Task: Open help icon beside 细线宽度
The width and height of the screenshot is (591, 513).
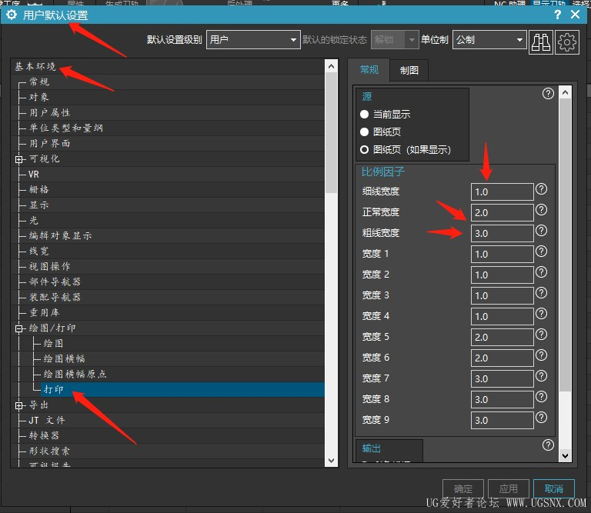Action: (x=541, y=189)
